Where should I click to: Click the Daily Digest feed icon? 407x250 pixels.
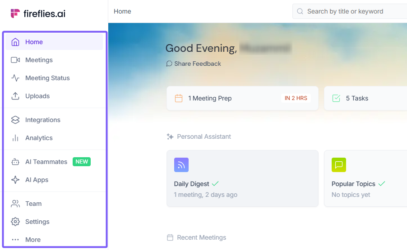181,165
